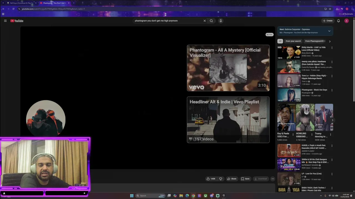The image size is (355, 199).
Task: Show hidden system tray icons
Action: [321, 196]
